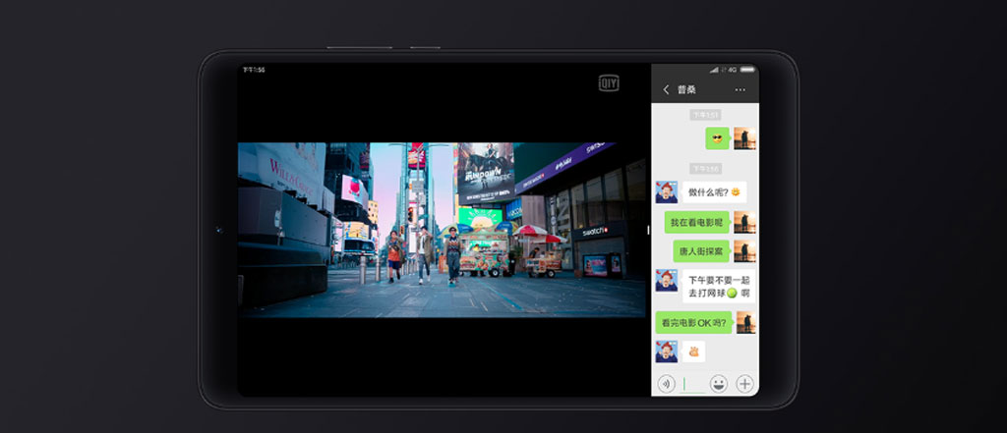Open contact avatar beside "做什么呢?" message
Viewport: 1007px width, 433px height.
pos(667,191)
